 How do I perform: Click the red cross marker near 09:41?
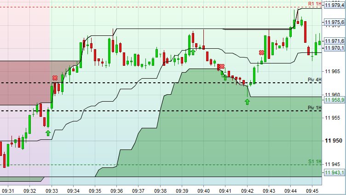pos(222,66)
